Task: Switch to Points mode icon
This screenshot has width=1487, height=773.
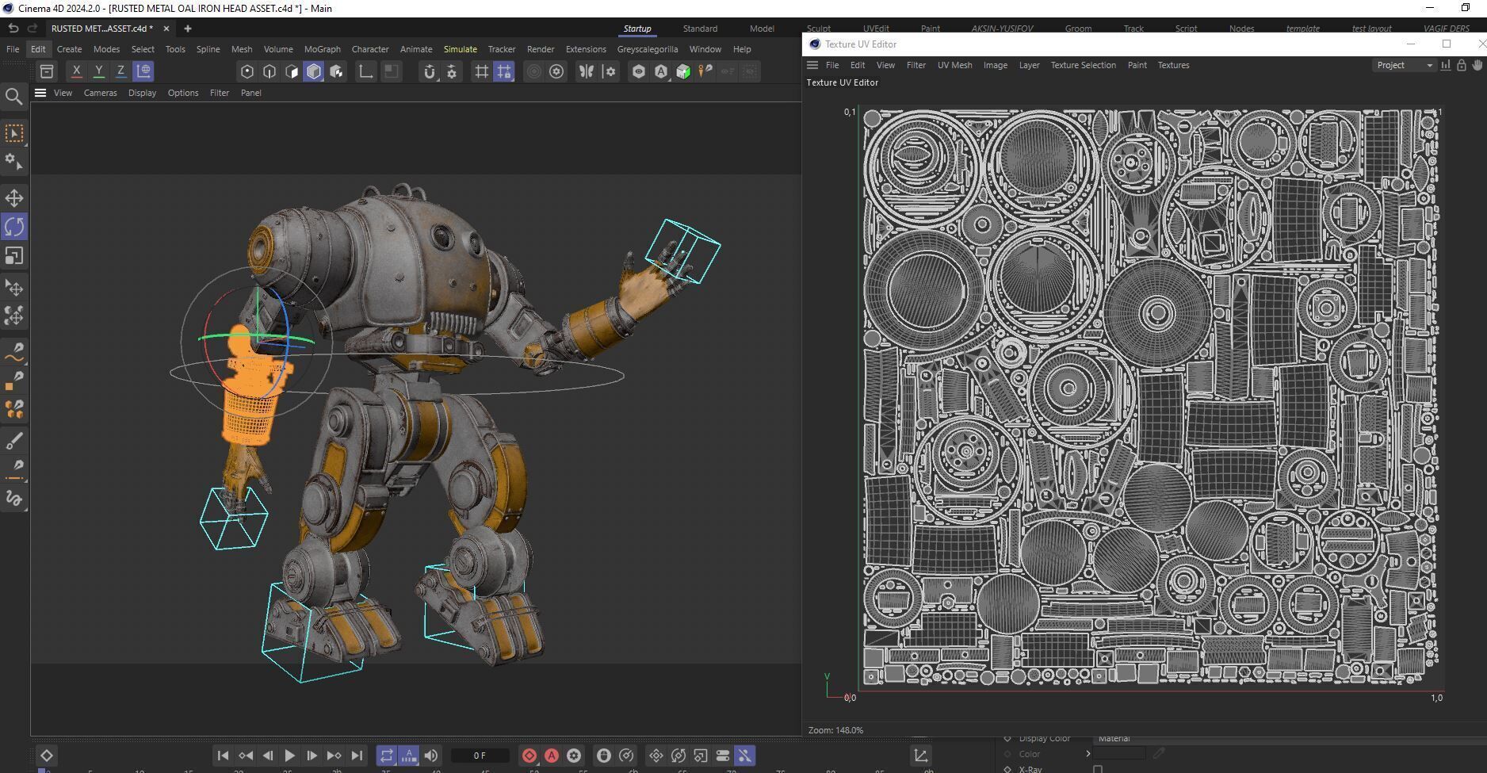Action: click(x=247, y=71)
